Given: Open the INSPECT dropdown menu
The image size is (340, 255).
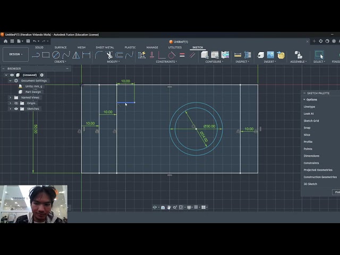Looking at the screenshot, I should [242, 62].
